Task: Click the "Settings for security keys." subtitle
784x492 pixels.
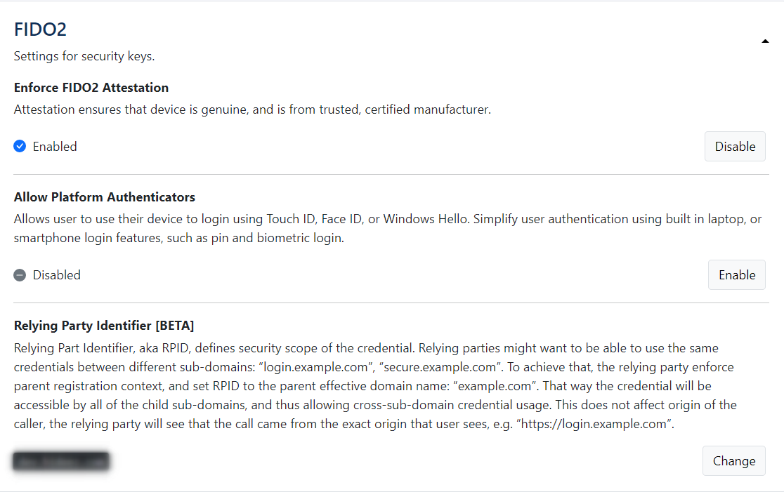Action: [x=84, y=56]
